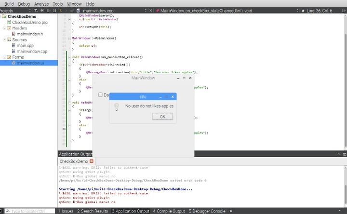
Task: Open the on_checkBox_stateChanged symbol dropdown
Action: (x=298, y=11)
